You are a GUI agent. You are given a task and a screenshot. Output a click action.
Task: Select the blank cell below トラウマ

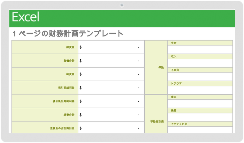click(x=200, y=90)
